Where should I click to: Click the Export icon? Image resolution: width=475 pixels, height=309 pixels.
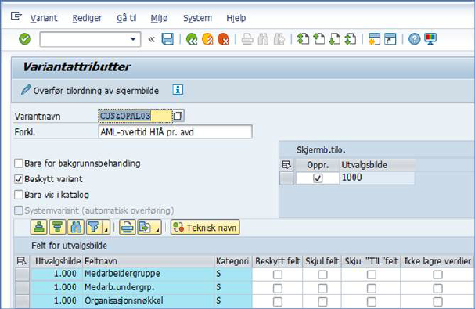[x=146, y=227]
